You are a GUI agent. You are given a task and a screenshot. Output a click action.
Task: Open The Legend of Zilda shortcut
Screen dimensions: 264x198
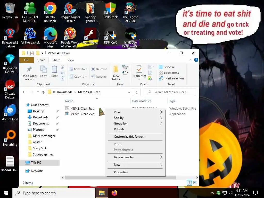(130, 12)
